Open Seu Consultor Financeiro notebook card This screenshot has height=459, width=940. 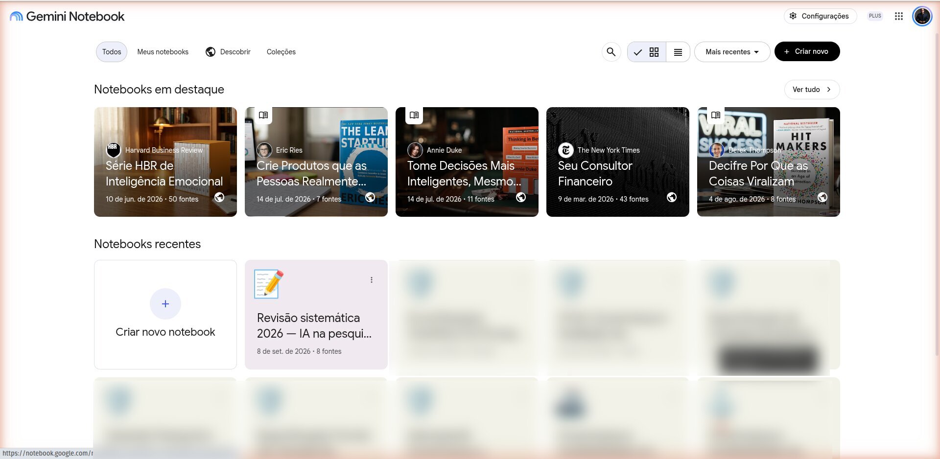point(618,162)
